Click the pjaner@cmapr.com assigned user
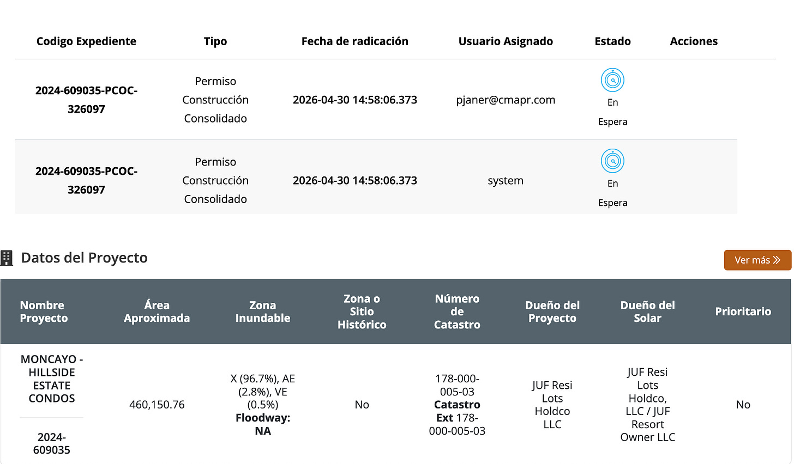Screen dimensions: 794x464 click(x=506, y=100)
